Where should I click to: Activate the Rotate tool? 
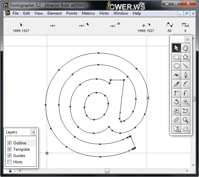point(176,102)
